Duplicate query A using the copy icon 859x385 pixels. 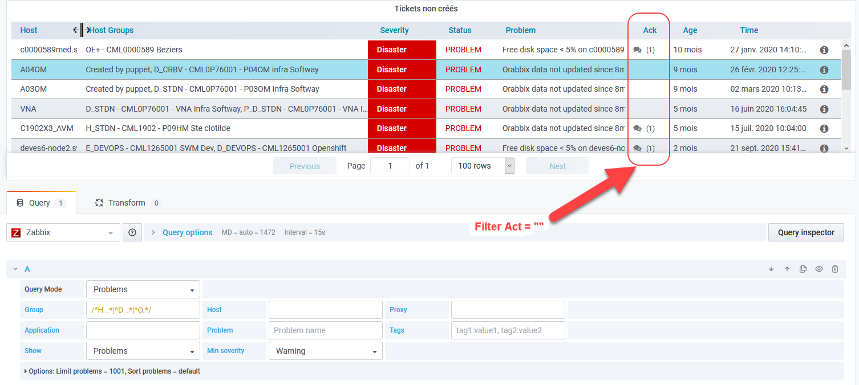point(803,268)
